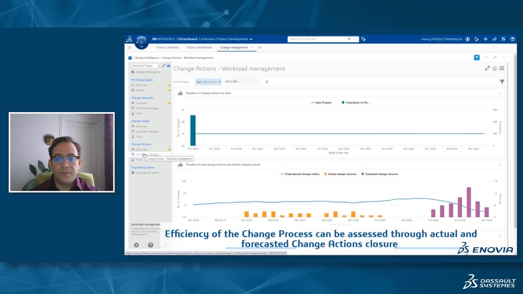Select the Change Management tab
This screenshot has width=523, height=294.
click(234, 48)
